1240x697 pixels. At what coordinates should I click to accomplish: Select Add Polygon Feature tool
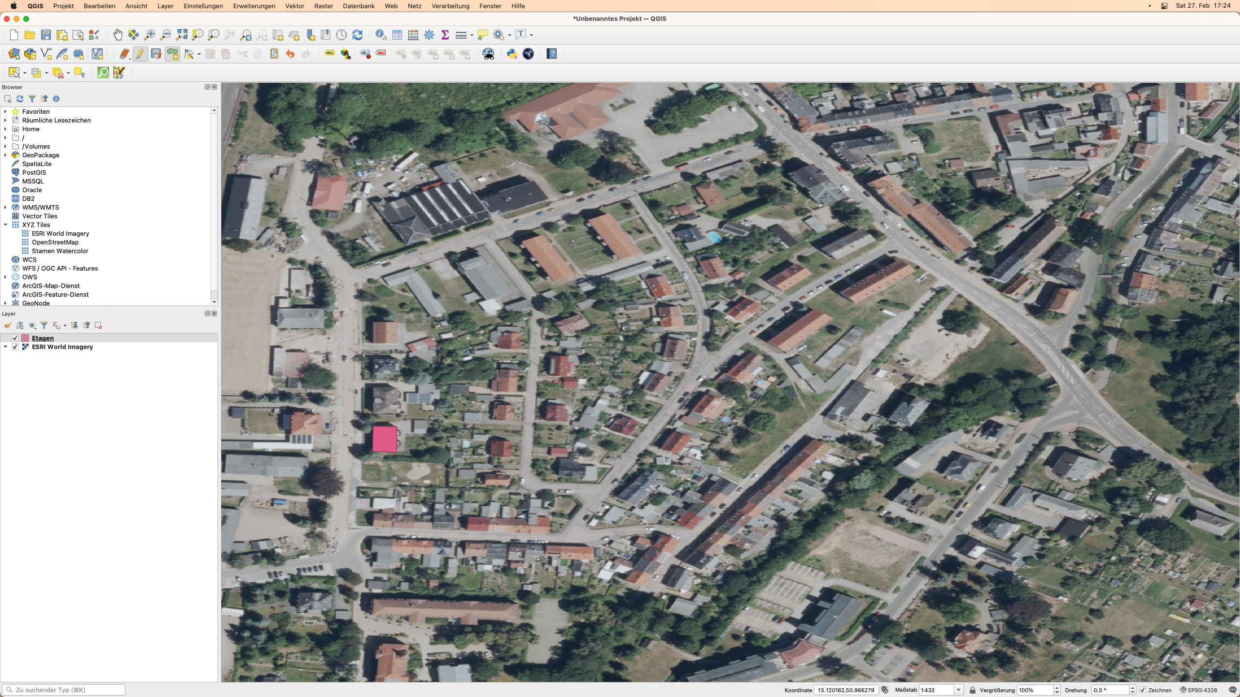click(x=172, y=54)
